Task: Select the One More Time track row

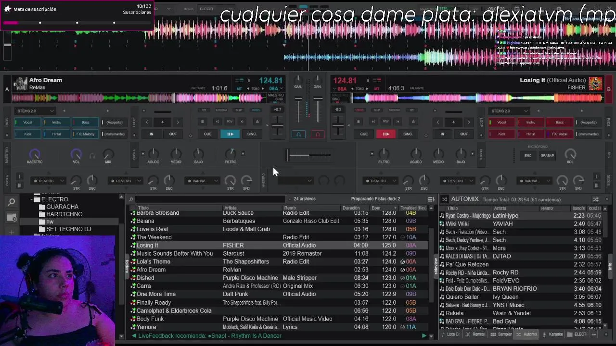Action: [x=279, y=294]
